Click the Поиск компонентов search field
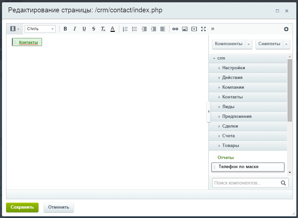298x218 pixels. pyautogui.click(x=246, y=183)
